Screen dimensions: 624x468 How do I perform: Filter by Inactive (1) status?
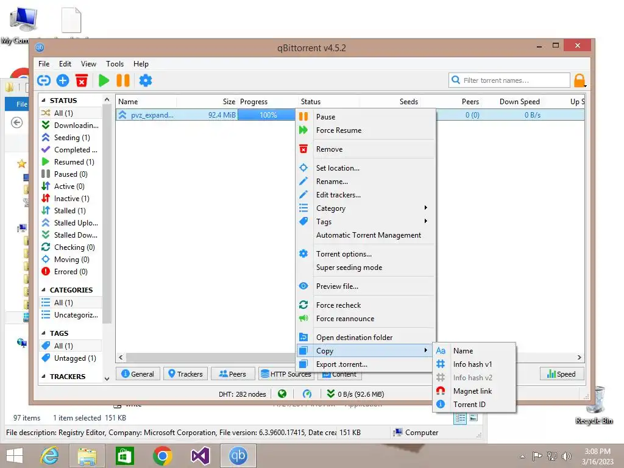click(71, 199)
